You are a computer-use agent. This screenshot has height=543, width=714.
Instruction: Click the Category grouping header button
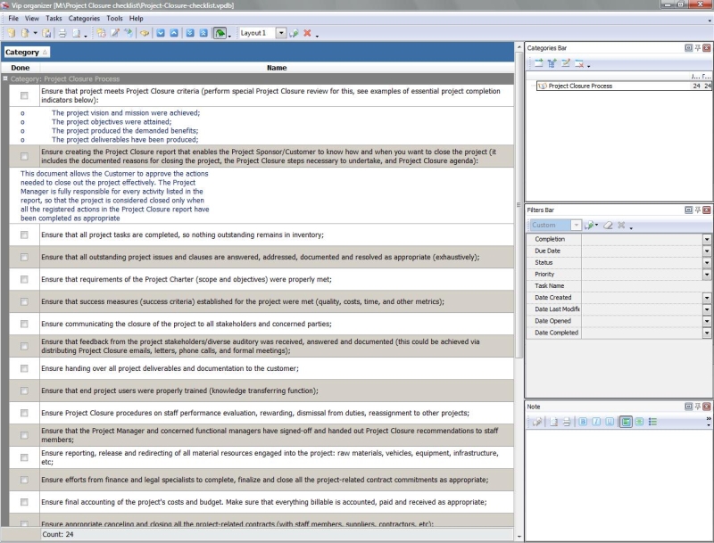coord(27,53)
